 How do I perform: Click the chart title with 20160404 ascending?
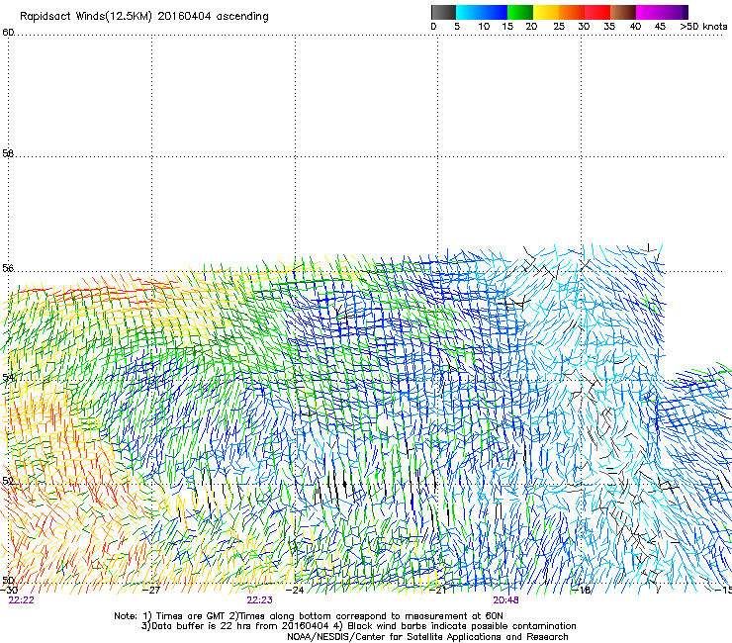coord(144,17)
